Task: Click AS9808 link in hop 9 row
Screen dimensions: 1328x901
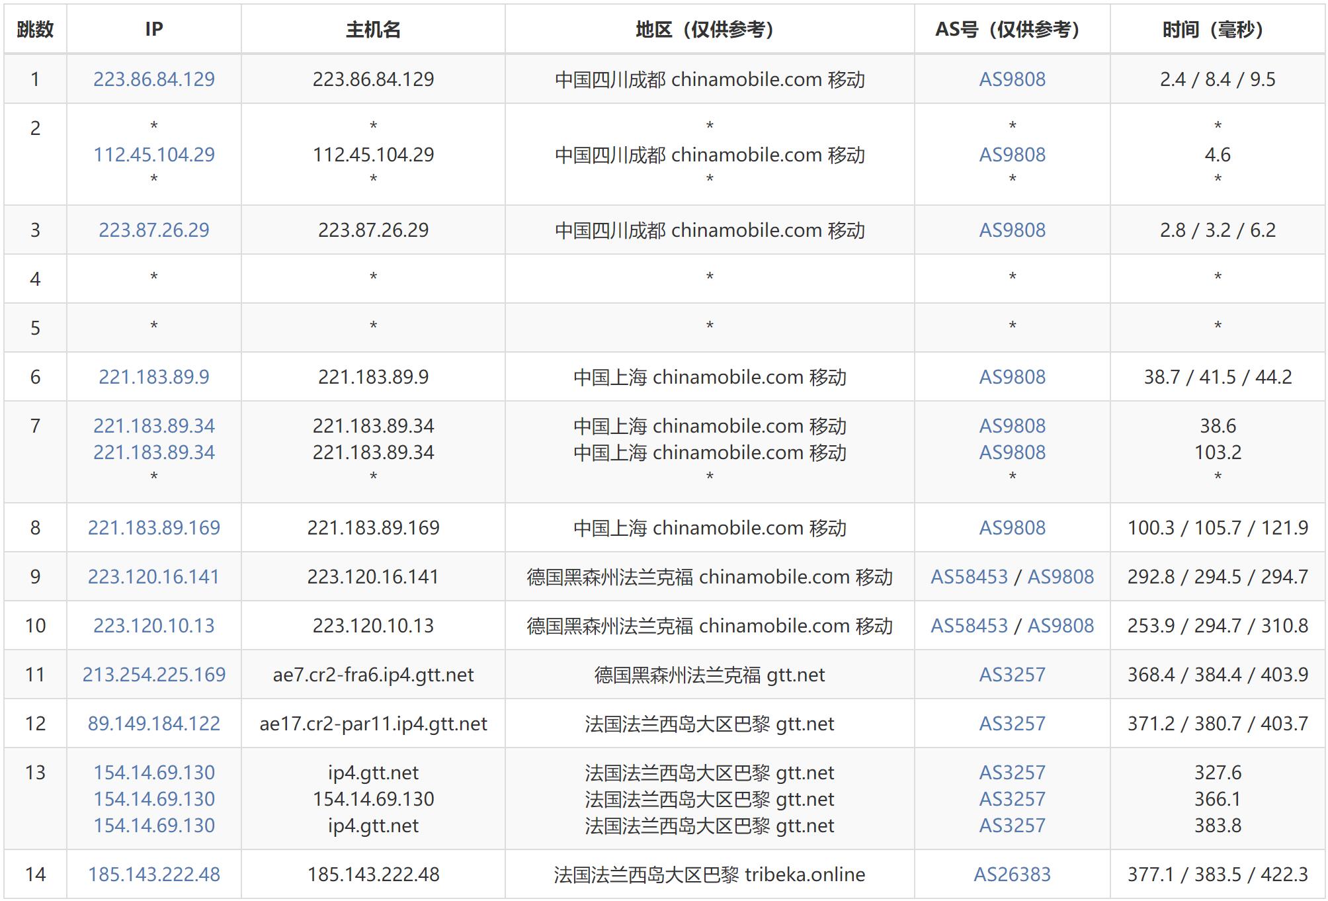Action: 1061,577
